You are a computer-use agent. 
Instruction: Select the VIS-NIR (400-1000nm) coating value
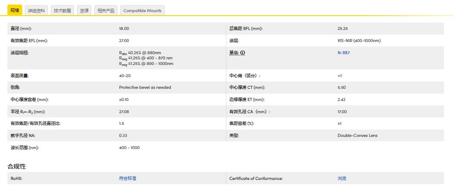coord(359,41)
